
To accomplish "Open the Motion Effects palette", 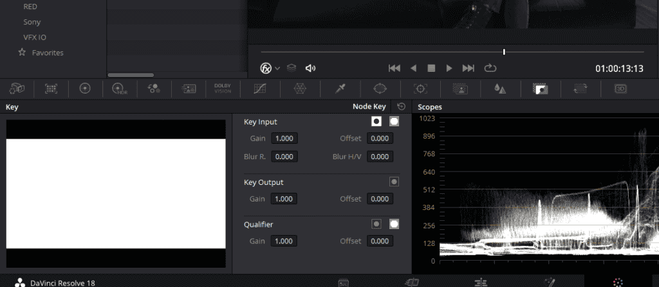I will [x=189, y=89].
